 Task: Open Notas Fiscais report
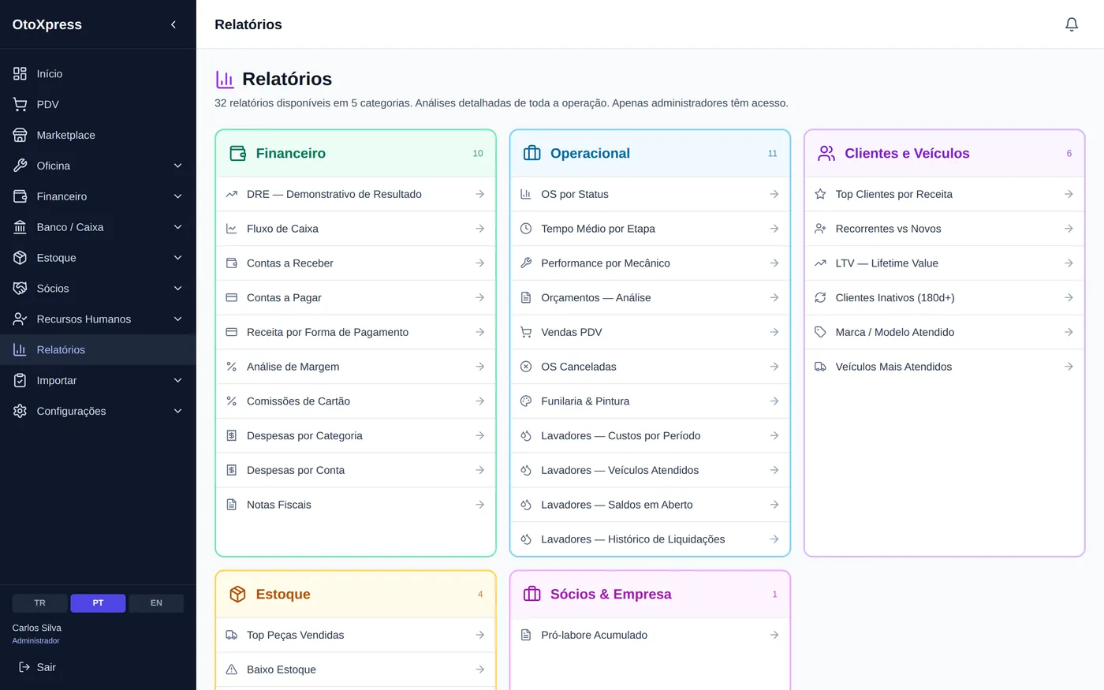[x=356, y=505]
